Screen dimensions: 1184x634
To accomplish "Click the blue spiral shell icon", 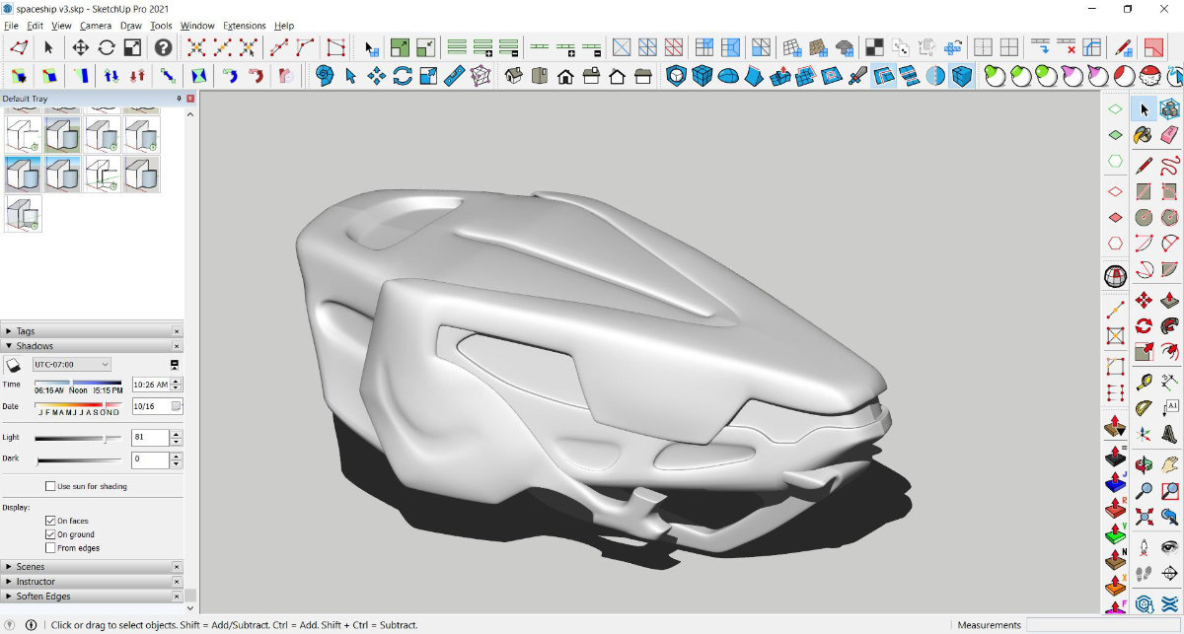I will click(x=325, y=76).
